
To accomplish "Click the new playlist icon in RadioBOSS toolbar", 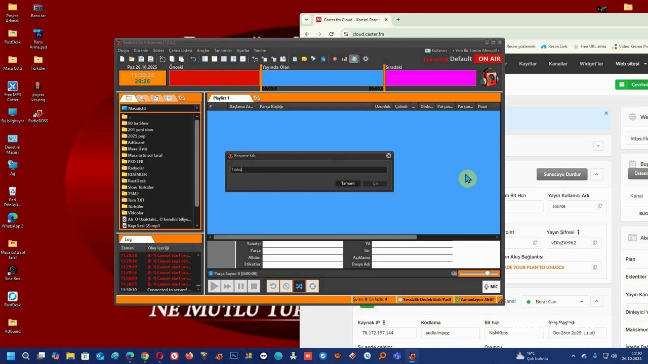I will pyautogui.click(x=123, y=59).
